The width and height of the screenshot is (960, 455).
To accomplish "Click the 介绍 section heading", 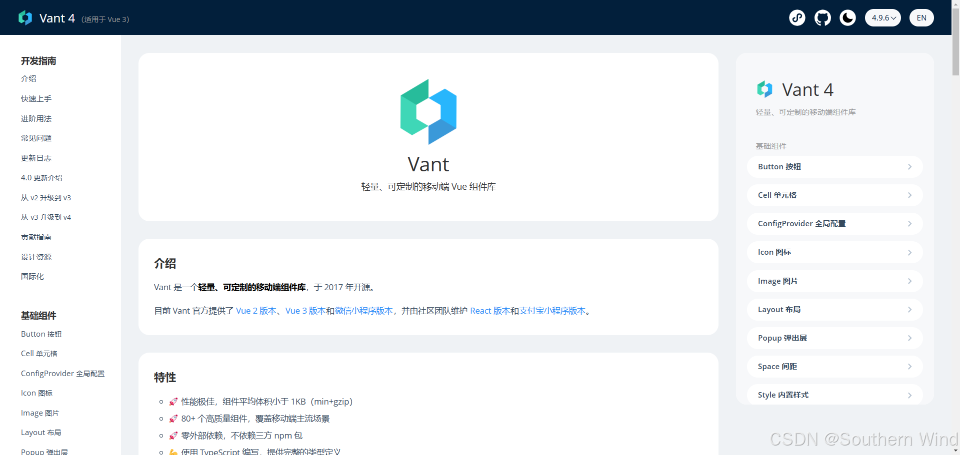I will point(165,264).
